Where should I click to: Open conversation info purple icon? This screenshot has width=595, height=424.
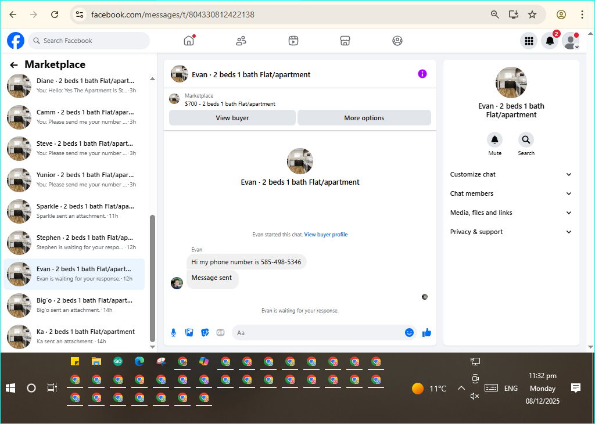point(422,74)
